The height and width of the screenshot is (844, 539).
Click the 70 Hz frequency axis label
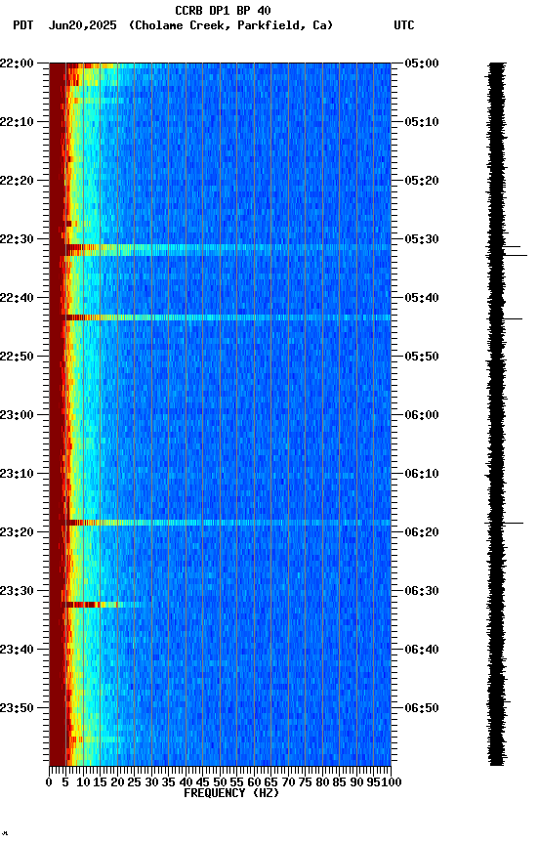(288, 782)
